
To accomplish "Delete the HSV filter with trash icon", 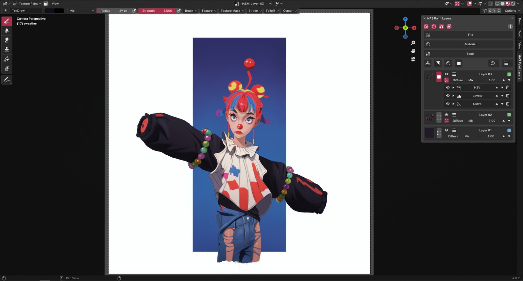I will point(508,87).
